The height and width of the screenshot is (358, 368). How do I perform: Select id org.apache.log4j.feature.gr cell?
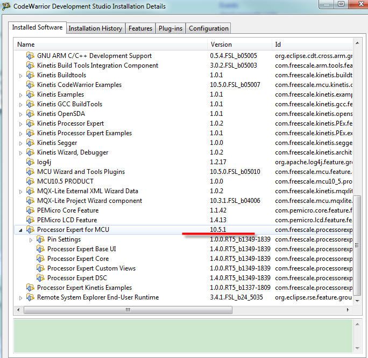pyautogui.click(x=314, y=162)
